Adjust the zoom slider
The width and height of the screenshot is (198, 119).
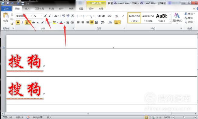(x=184, y=117)
